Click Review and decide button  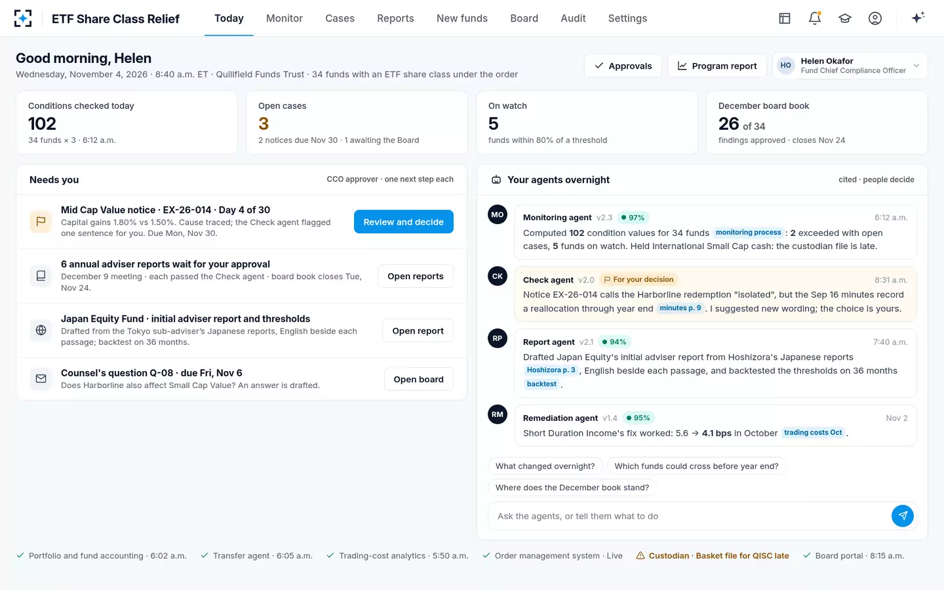404,222
